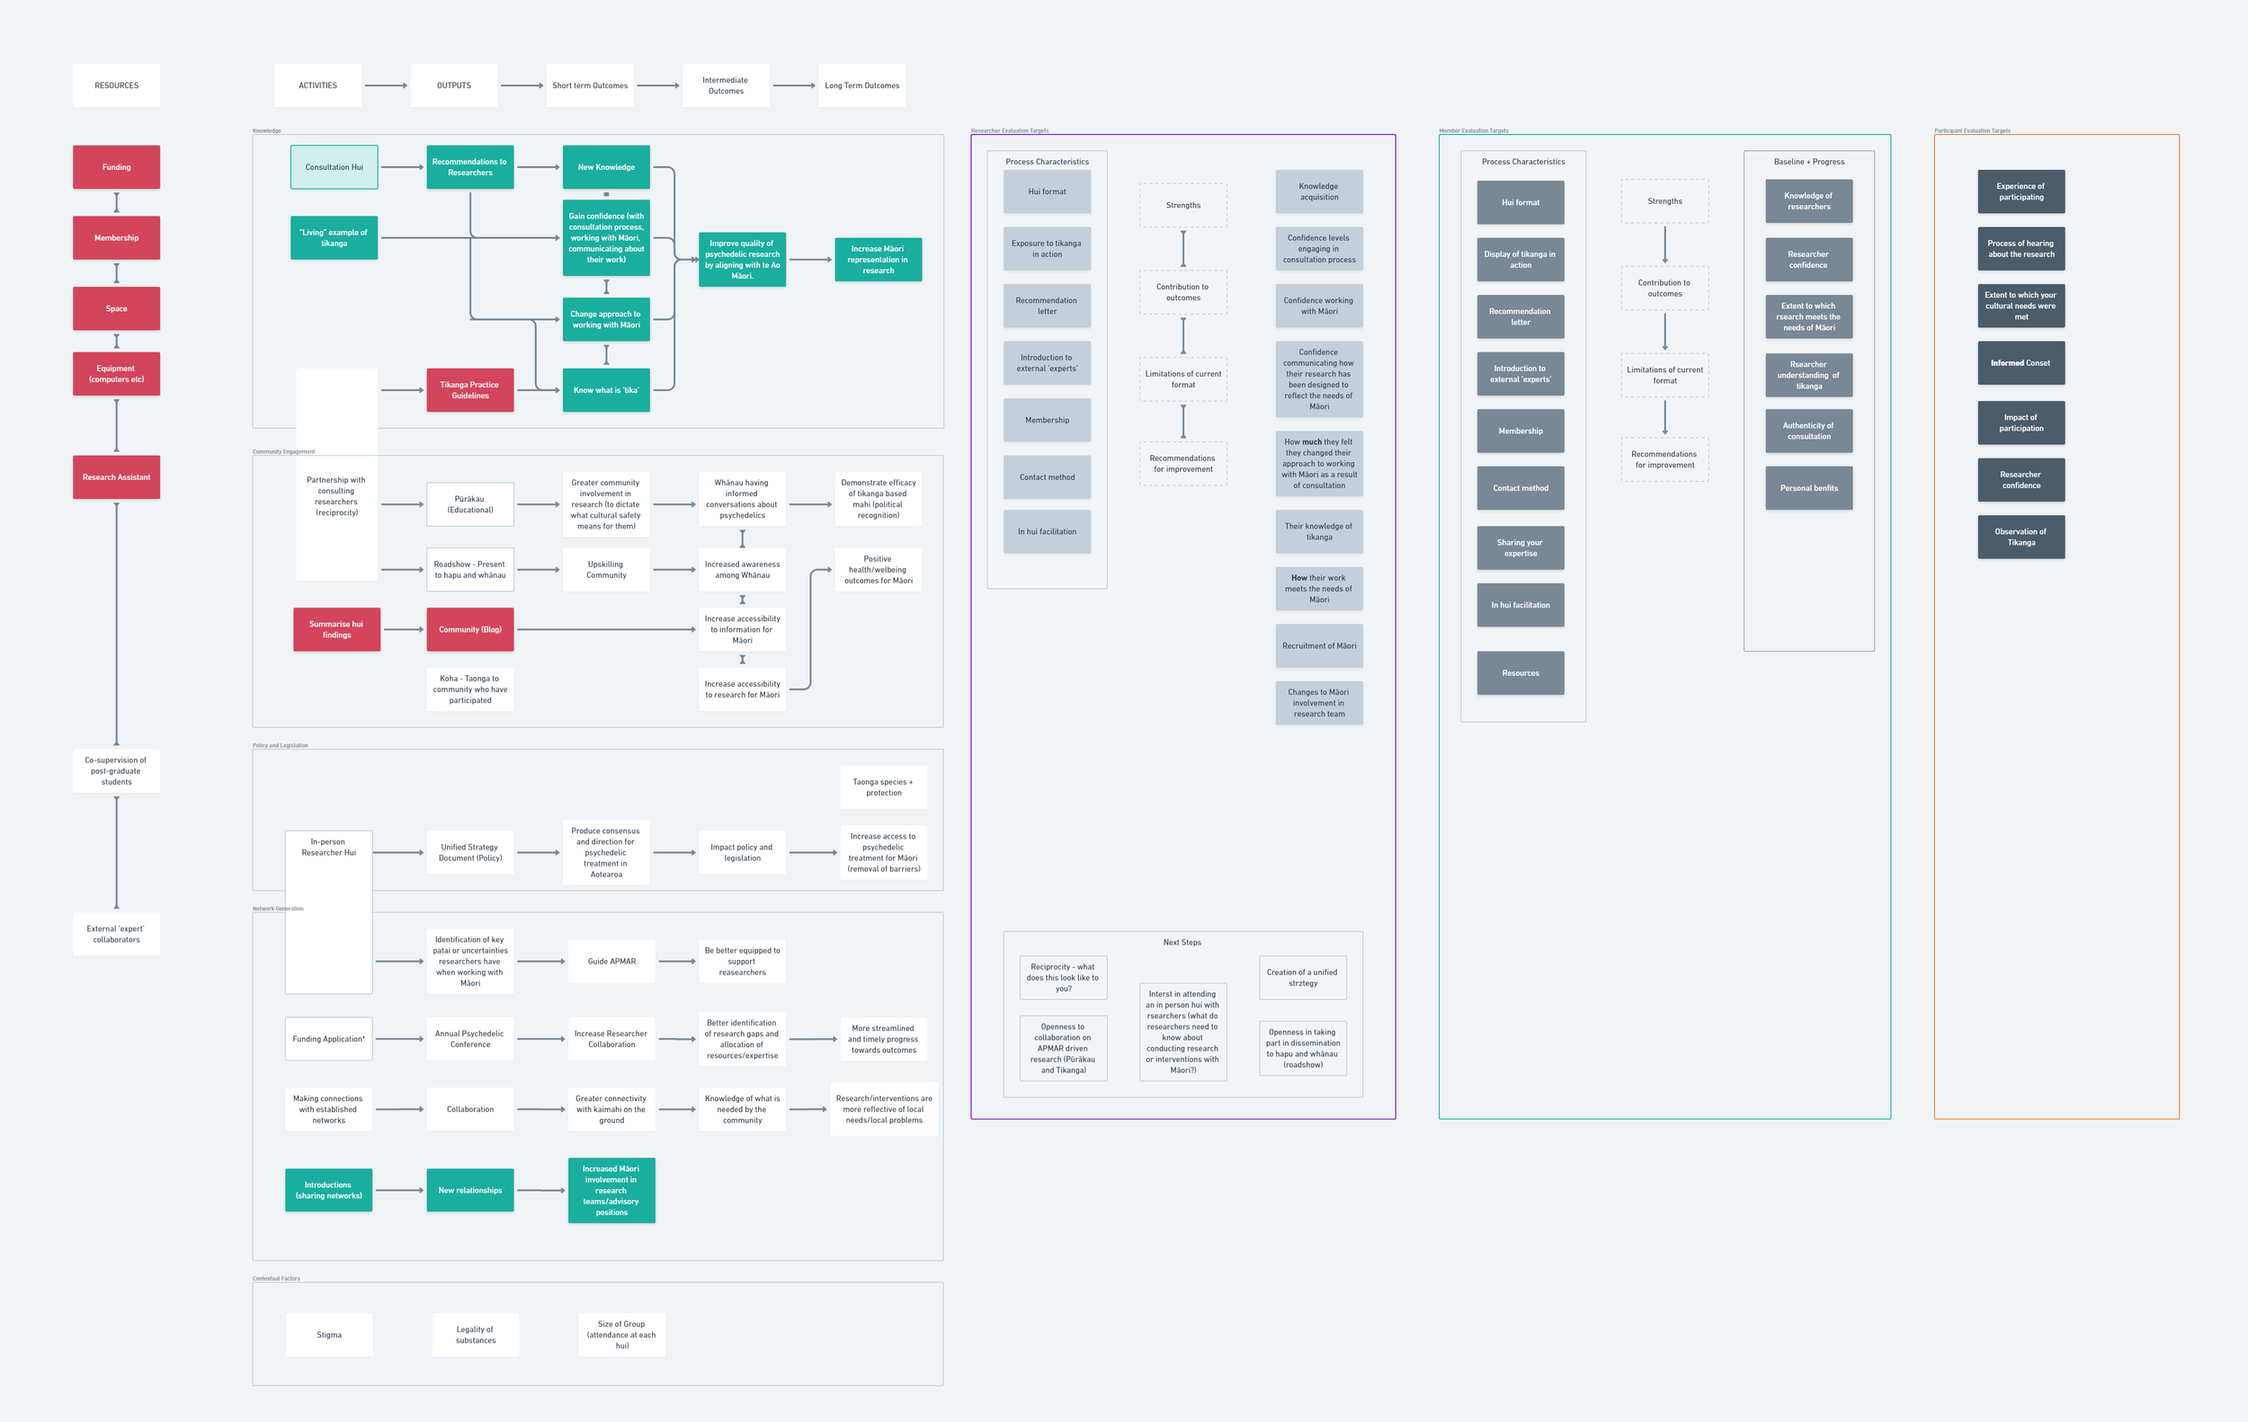
Task: Select the Impact of participation box
Action: point(2021,422)
